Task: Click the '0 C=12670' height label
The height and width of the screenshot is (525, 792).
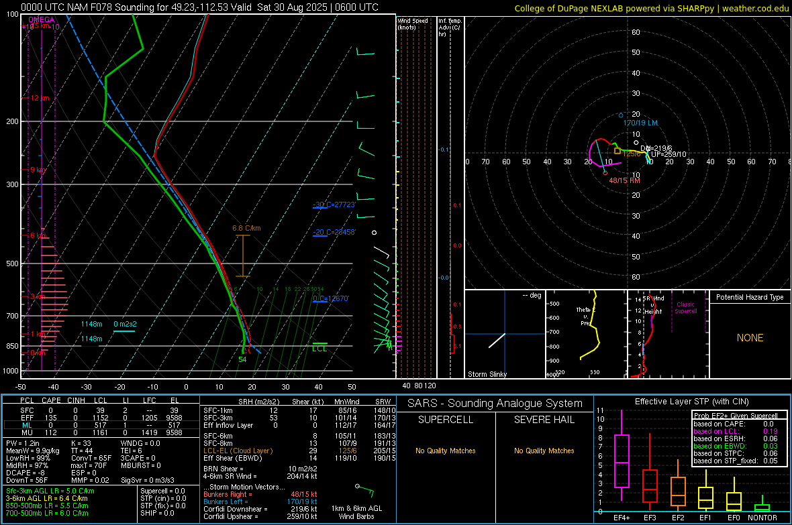Action: coord(331,298)
